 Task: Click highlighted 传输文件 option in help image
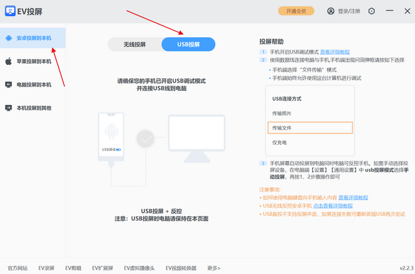point(310,128)
